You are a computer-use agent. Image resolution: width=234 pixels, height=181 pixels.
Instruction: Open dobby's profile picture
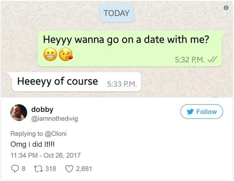coord(18,113)
